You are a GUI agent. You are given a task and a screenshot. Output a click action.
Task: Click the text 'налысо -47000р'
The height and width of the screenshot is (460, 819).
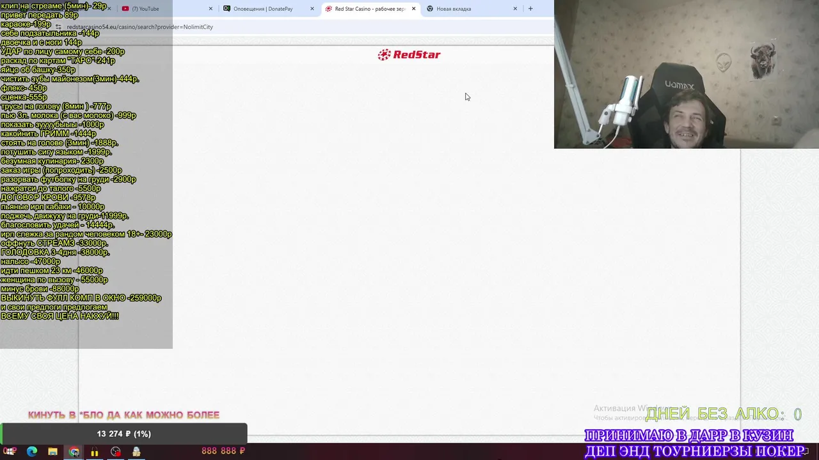click(30, 261)
